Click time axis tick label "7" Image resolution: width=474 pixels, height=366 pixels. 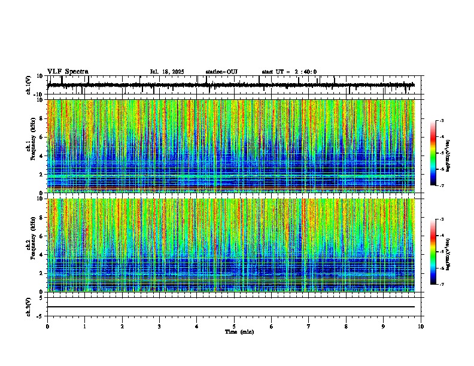click(309, 327)
